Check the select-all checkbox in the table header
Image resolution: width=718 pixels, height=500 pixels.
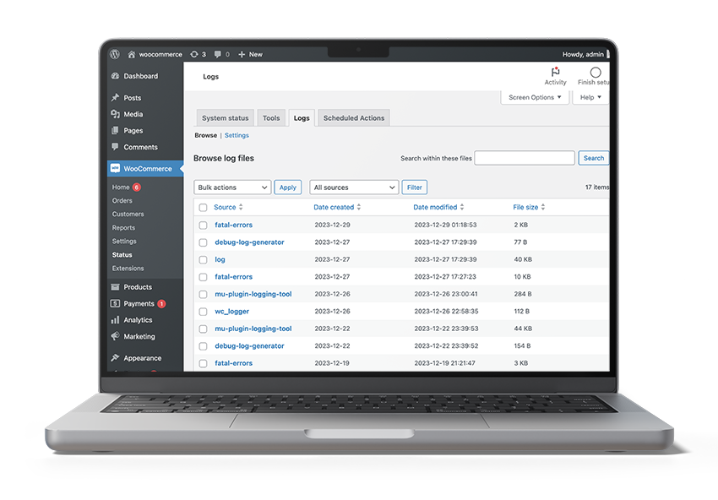(x=202, y=207)
